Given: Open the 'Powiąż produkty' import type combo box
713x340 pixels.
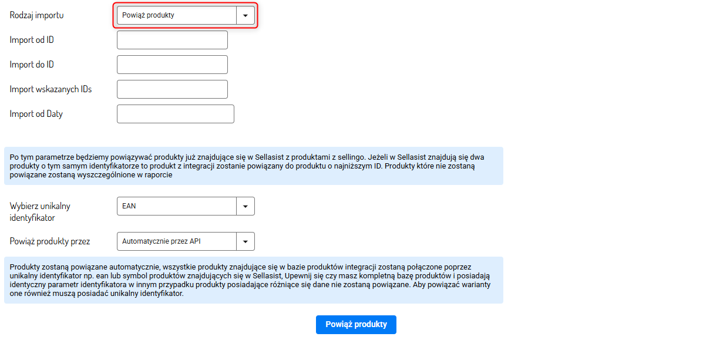Looking at the screenshot, I should click(176, 16).
